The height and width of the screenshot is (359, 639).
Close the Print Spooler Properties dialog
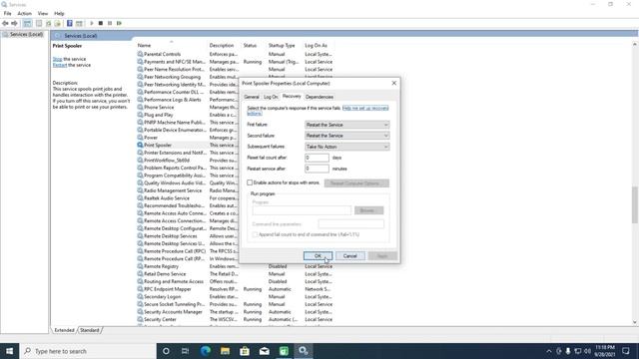[x=393, y=83]
